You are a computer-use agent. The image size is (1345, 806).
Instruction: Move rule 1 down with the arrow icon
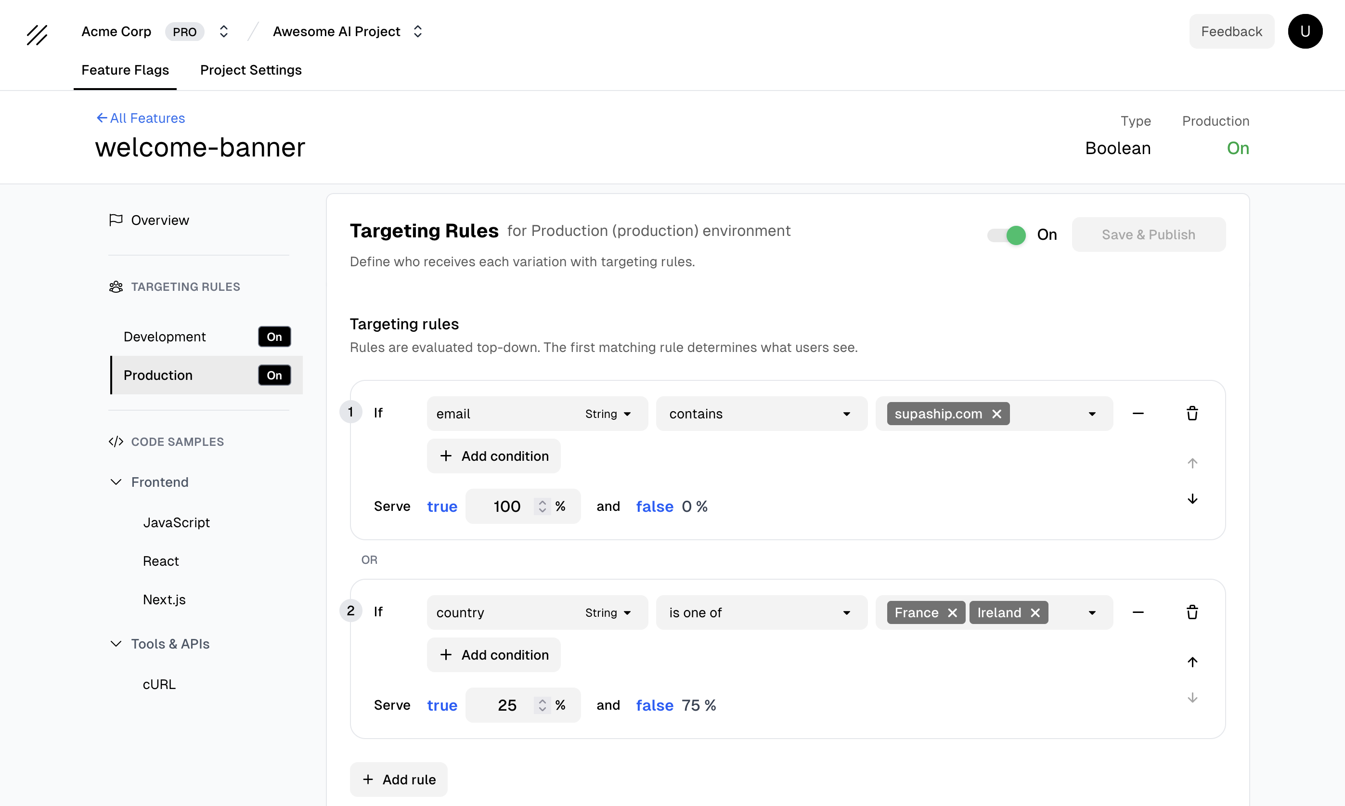pos(1192,499)
